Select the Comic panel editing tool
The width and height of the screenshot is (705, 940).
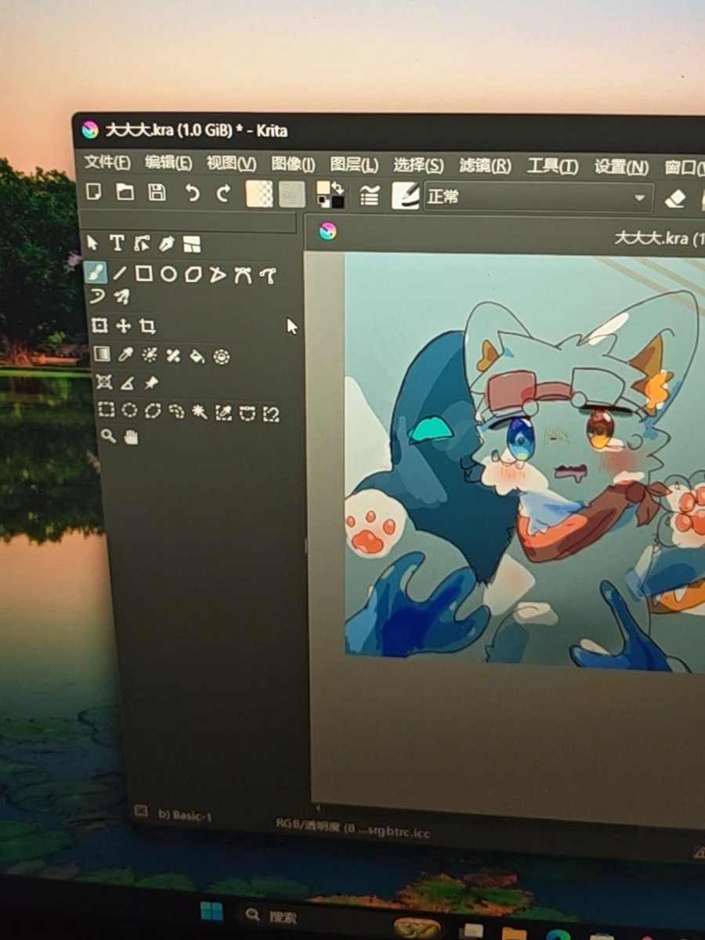pos(192,245)
